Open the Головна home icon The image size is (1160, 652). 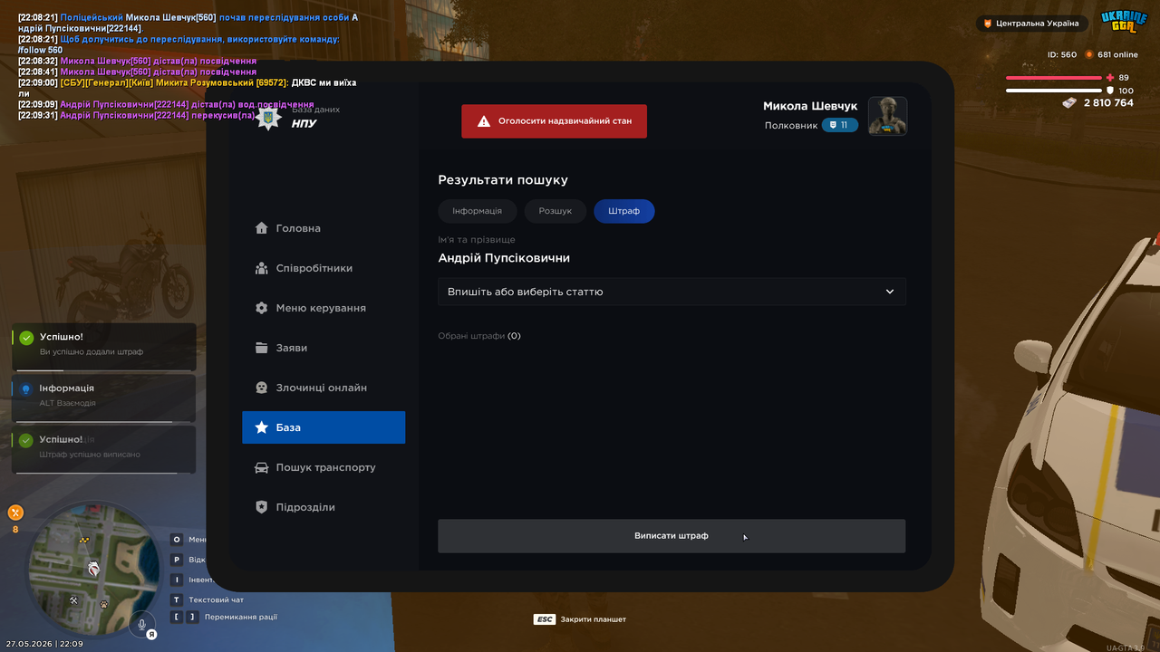(262, 228)
